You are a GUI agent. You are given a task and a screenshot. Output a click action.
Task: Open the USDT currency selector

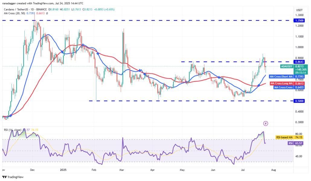(299, 10)
